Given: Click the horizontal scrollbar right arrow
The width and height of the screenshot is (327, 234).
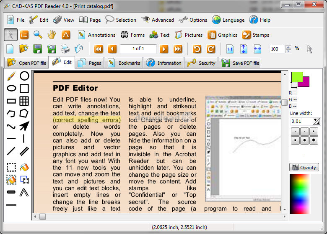Looking at the screenshot, I should [285, 217].
